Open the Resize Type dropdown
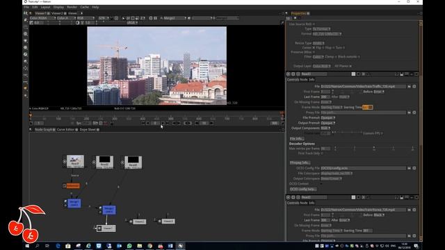The width and height of the screenshot is (445, 250). (x=318, y=43)
